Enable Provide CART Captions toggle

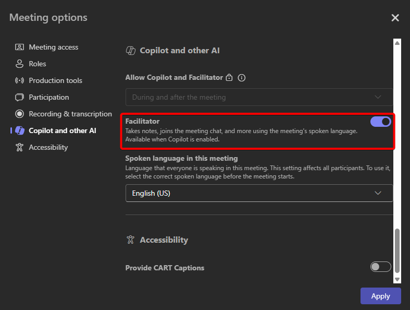point(380,267)
